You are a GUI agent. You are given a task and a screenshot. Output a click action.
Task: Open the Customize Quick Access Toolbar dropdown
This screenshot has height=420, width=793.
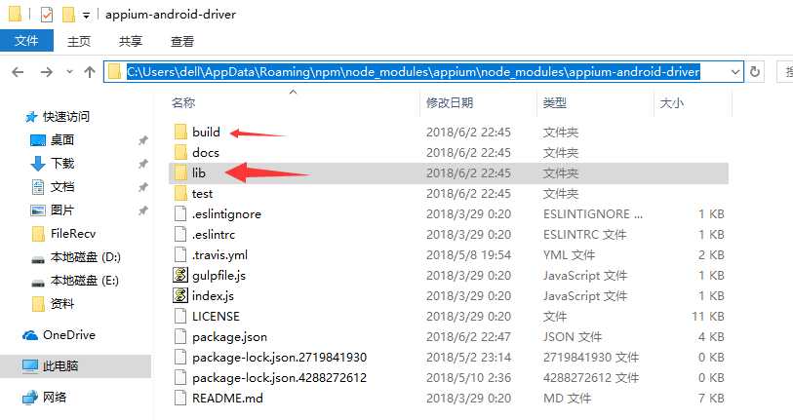(x=87, y=16)
